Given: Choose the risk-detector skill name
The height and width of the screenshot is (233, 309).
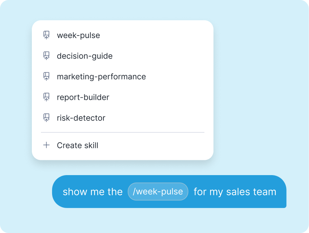Looking at the screenshot, I should [81, 118].
